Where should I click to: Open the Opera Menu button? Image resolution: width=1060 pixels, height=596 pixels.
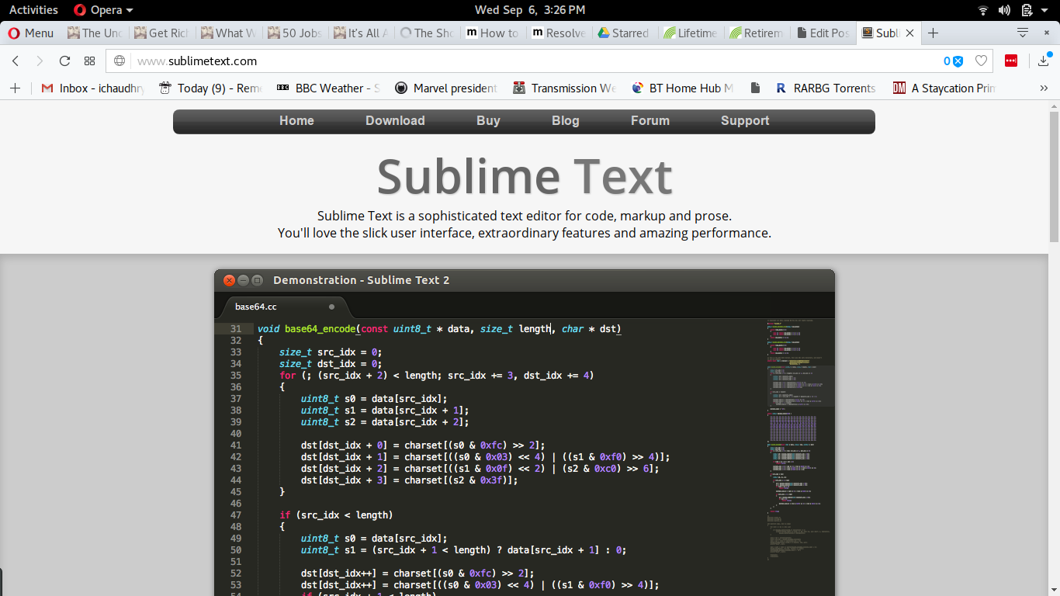pyautogui.click(x=31, y=33)
